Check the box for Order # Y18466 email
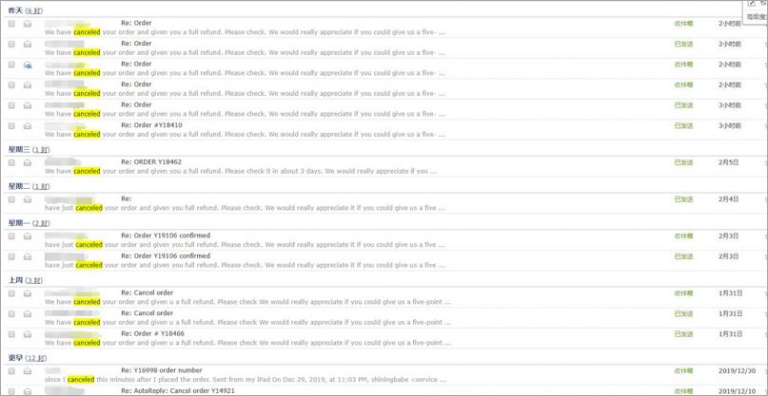The width and height of the screenshot is (768, 396). point(11,334)
